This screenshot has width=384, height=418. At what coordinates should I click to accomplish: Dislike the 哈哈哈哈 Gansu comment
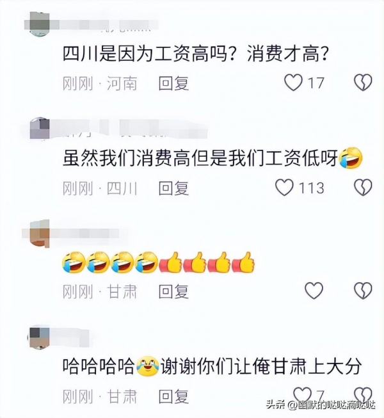pyautogui.click(x=363, y=394)
